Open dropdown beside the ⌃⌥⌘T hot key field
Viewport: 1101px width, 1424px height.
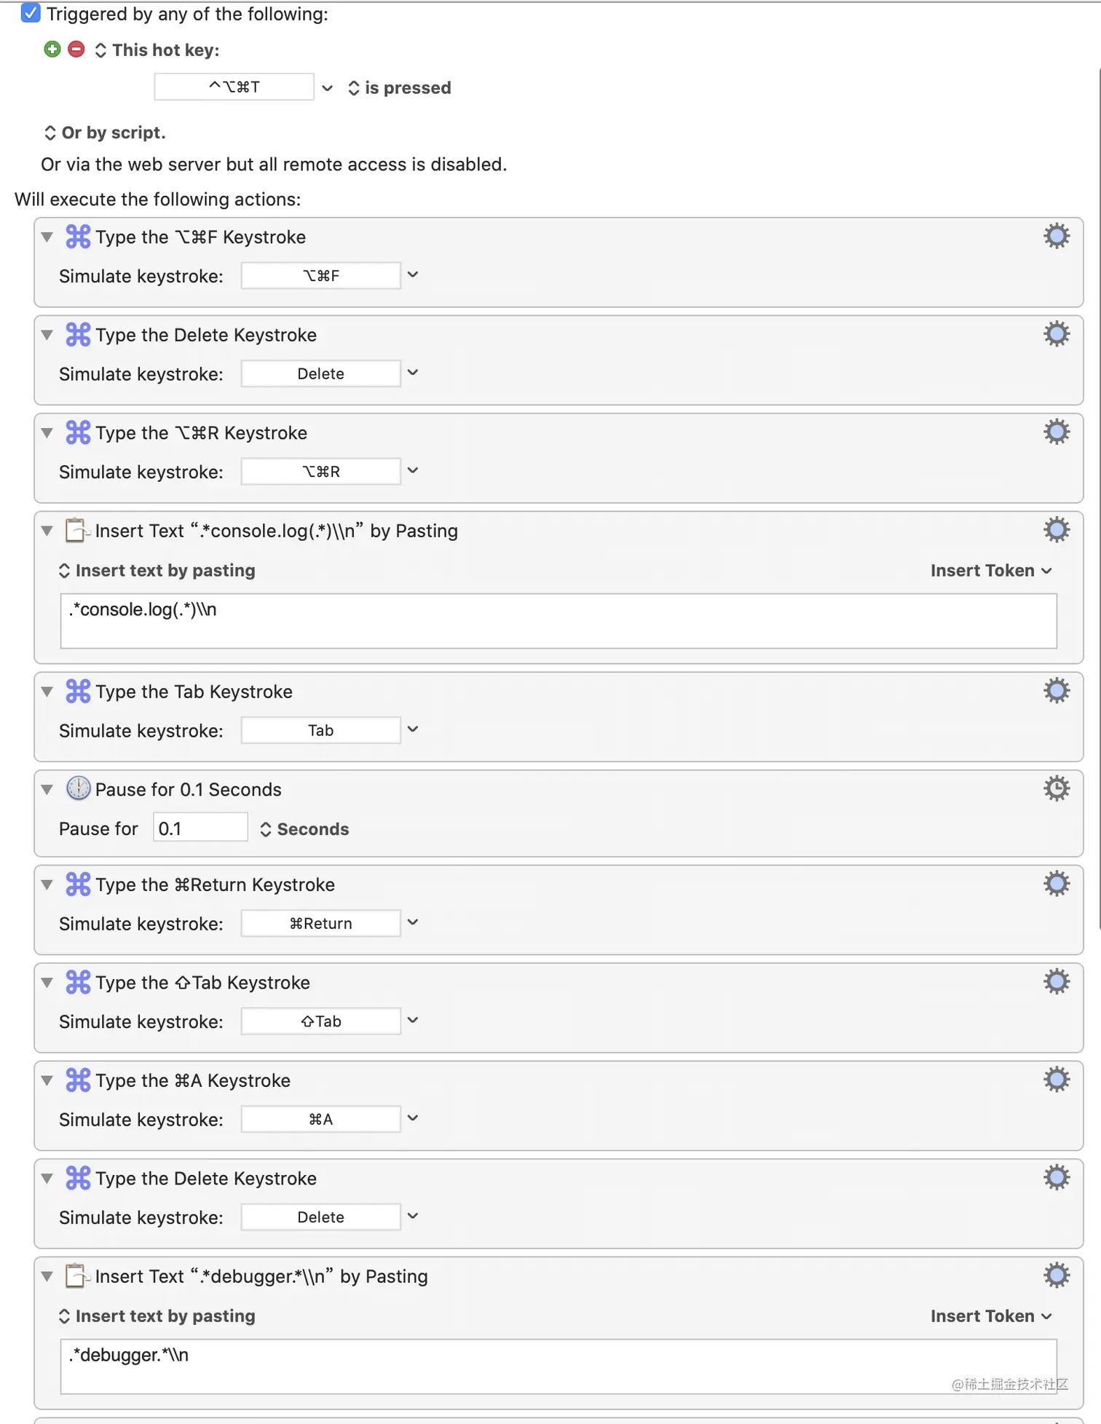[x=328, y=88]
